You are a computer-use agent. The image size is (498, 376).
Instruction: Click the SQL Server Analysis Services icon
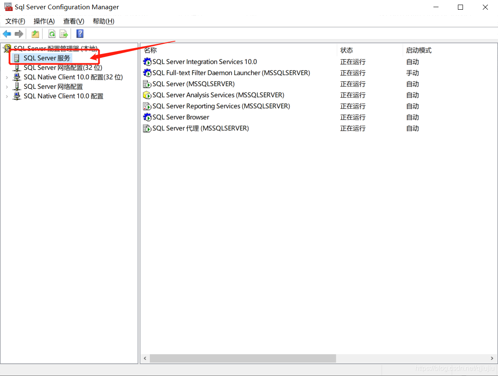(147, 95)
